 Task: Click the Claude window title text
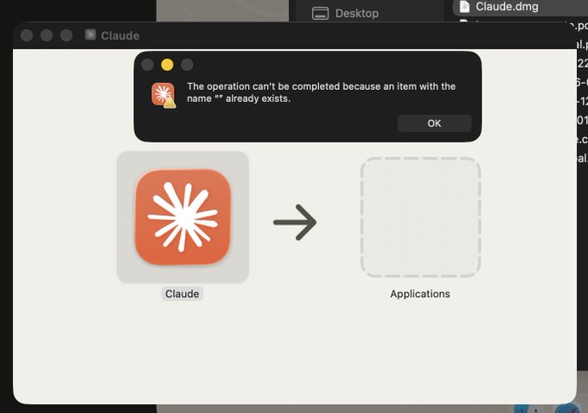(x=120, y=35)
